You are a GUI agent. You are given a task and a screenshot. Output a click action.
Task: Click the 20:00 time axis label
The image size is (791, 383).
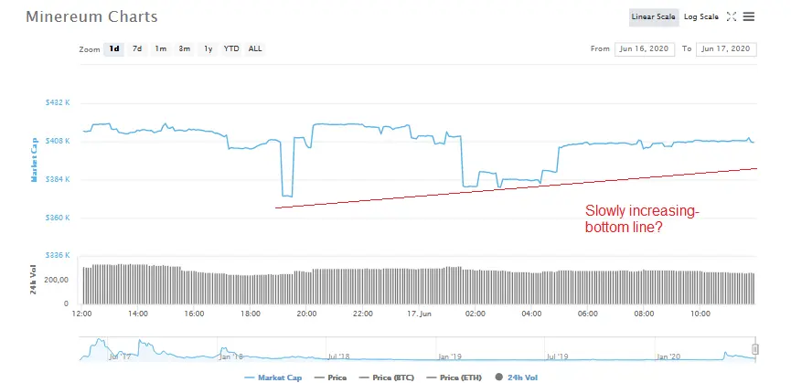pyautogui.click(x=306, y=314)
